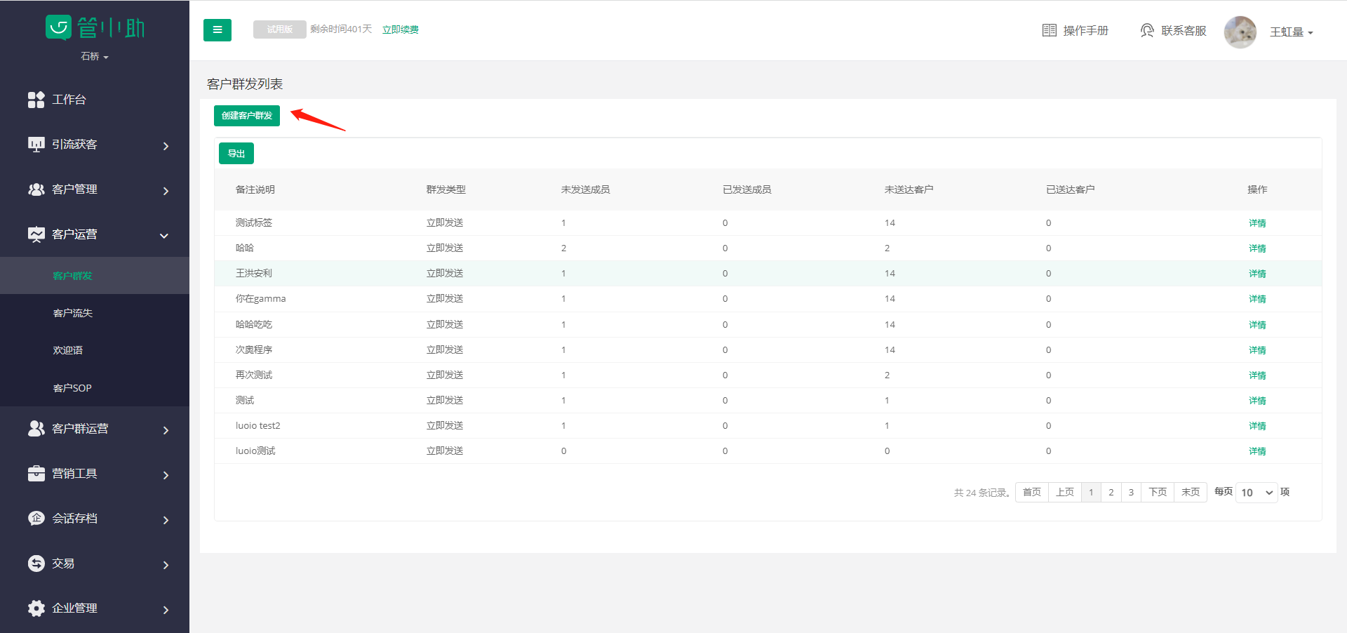This screenshot has width=1347, height=633.
Task: Click the 工作台 dashboard icon
Action: click(36, 100)
